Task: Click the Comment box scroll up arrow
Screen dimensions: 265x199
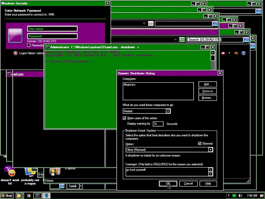Action: coord(211,170)
